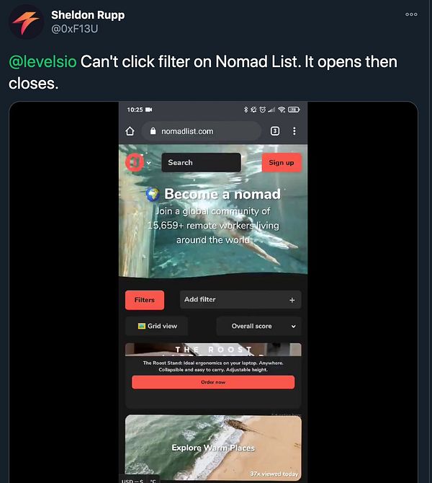The height and width of the screenshot is (483, 432).
Task: Tap the padlock icon in address bar
Action: point(153,131)
